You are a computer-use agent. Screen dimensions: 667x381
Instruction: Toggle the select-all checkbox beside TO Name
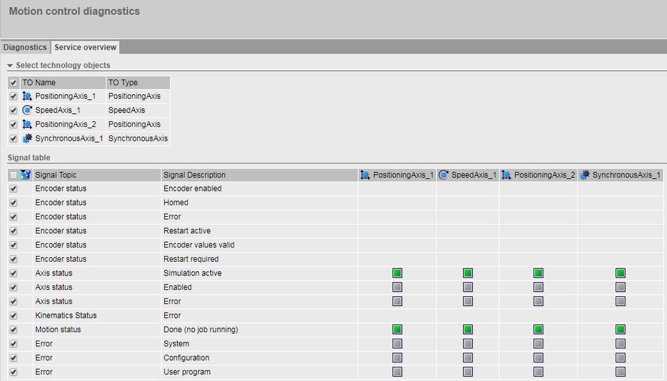[x=13, y=83]
